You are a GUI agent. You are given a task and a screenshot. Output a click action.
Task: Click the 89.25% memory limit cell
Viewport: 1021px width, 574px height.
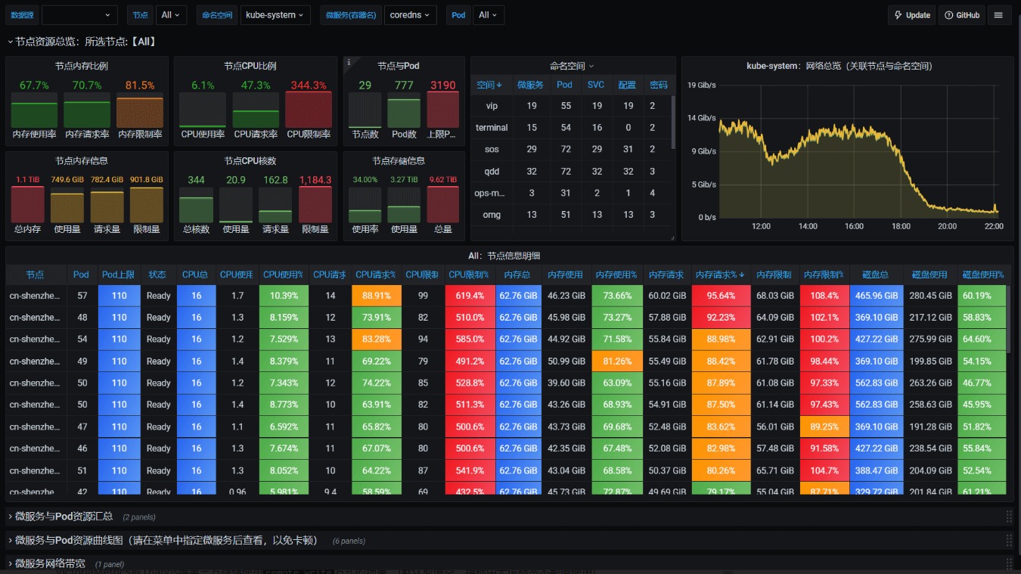pos(824,427)
